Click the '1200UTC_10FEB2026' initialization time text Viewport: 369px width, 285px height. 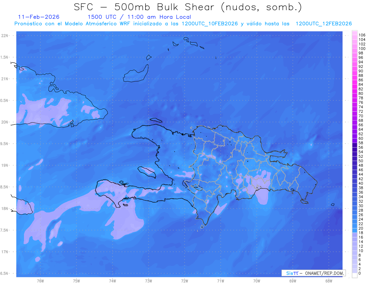coord(210,24)
